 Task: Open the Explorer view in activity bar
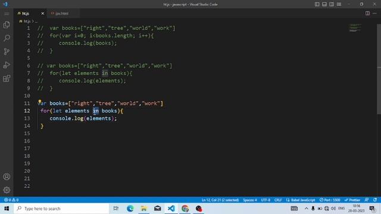7,24
